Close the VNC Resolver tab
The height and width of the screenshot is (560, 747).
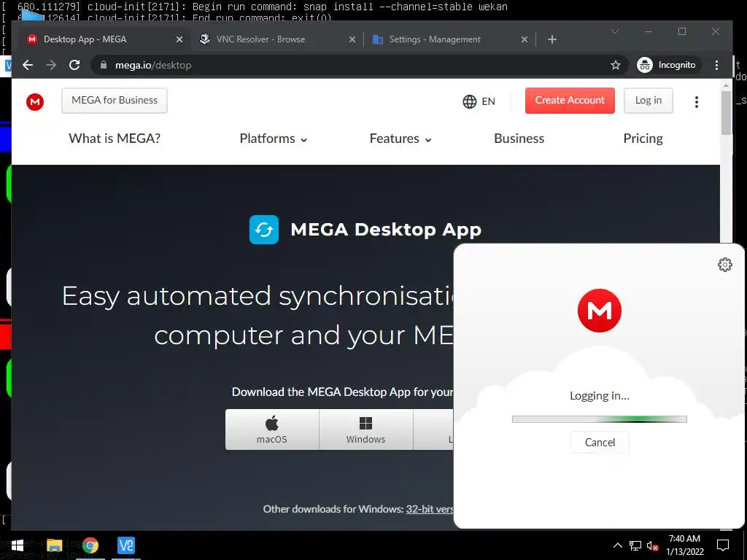[x=352, y=39]
